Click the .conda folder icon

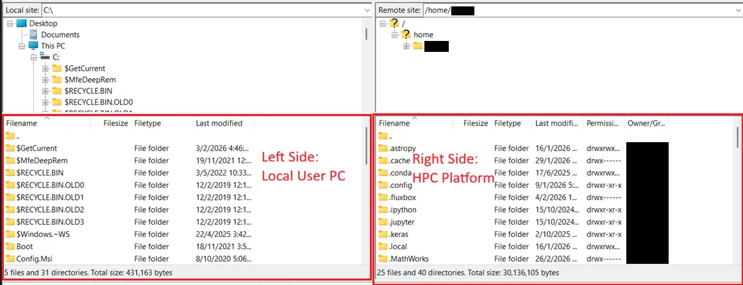383,173
